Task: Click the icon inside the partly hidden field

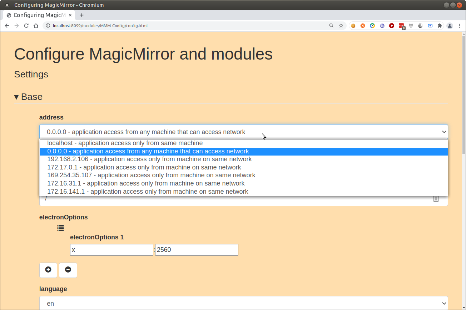Action: coord(436,199)
